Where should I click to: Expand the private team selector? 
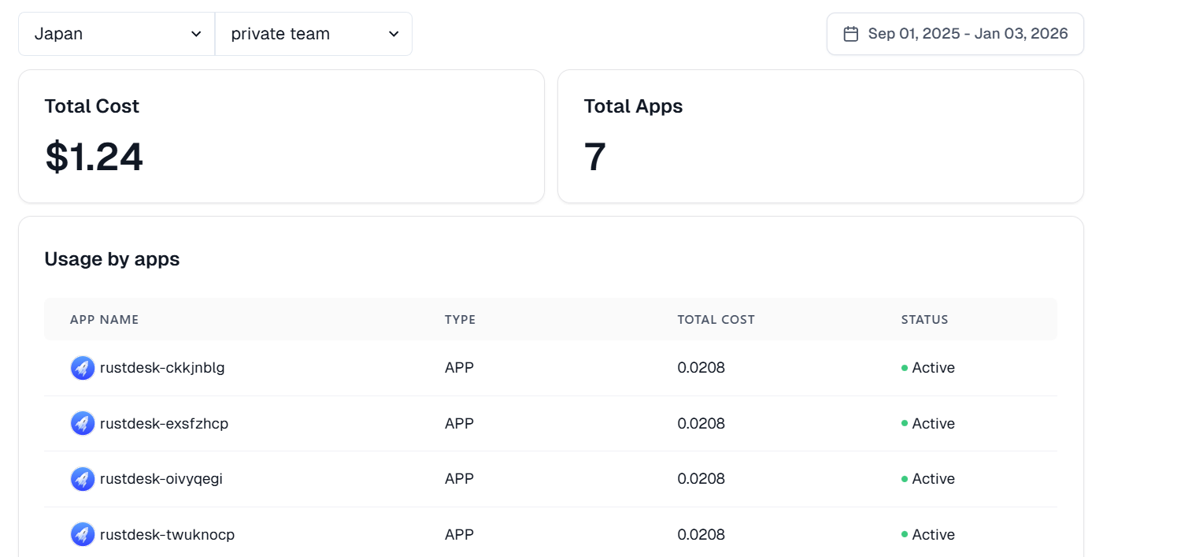click(x=313, y=34)
